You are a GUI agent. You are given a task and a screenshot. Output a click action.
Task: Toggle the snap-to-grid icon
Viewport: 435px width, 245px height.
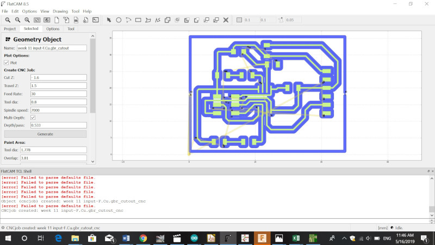[x=239, y=20]
